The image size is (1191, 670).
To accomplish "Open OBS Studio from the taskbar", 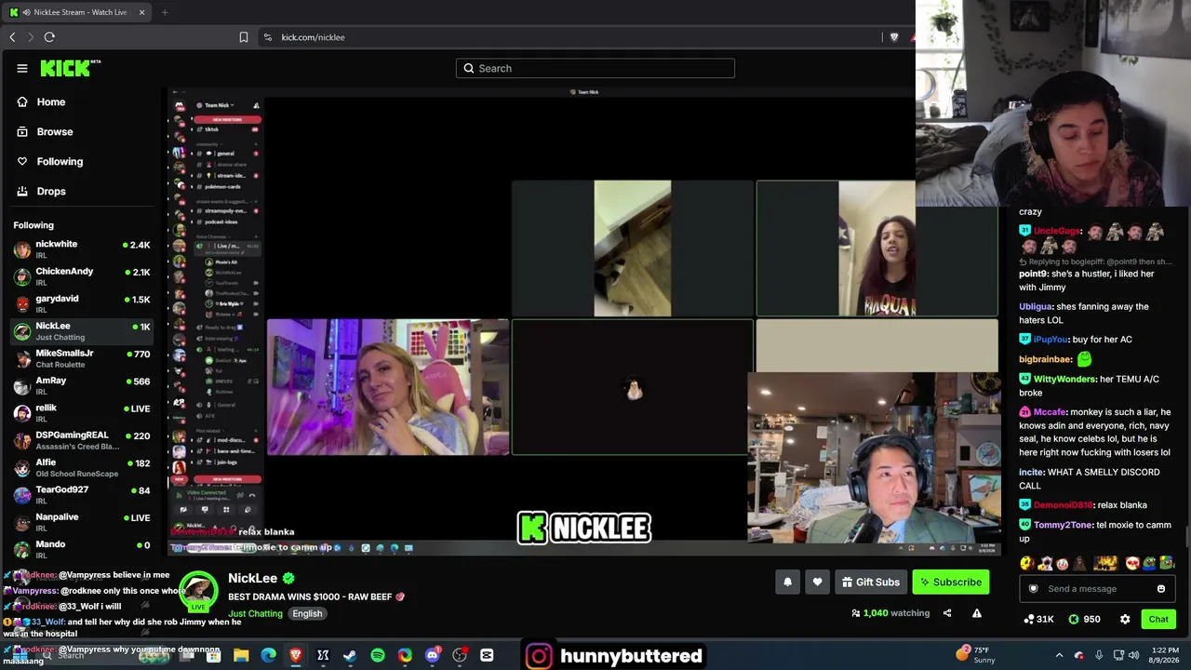I will click(460, 656).
